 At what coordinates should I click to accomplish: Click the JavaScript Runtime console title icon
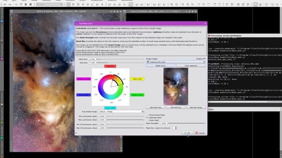click(210, 36)
